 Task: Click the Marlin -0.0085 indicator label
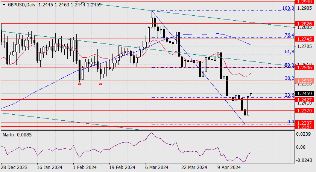pos(17,135)
